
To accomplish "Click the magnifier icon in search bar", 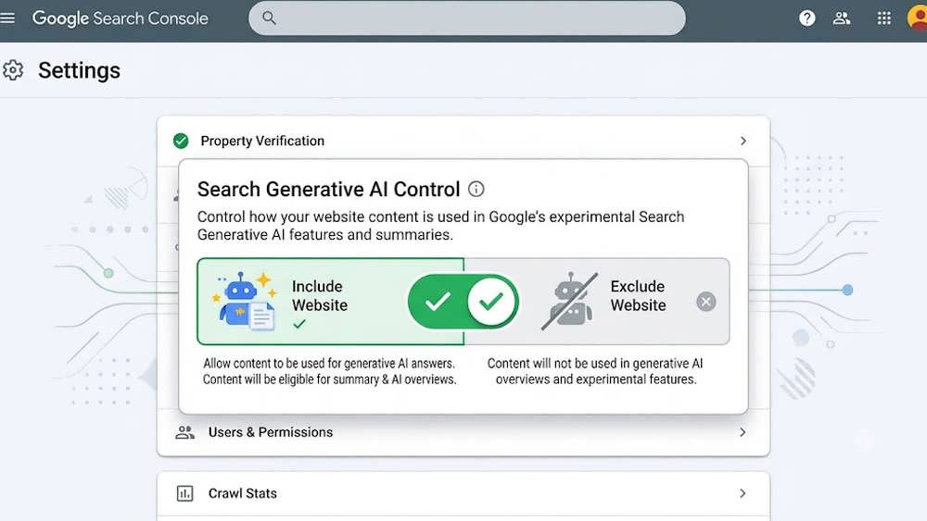I will coord(269,18).
